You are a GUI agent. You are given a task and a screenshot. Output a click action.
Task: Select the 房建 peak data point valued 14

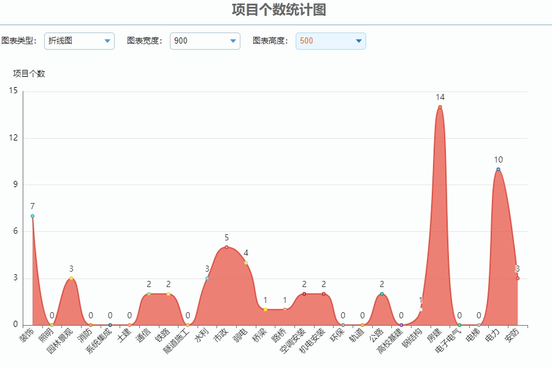(439, 107)
